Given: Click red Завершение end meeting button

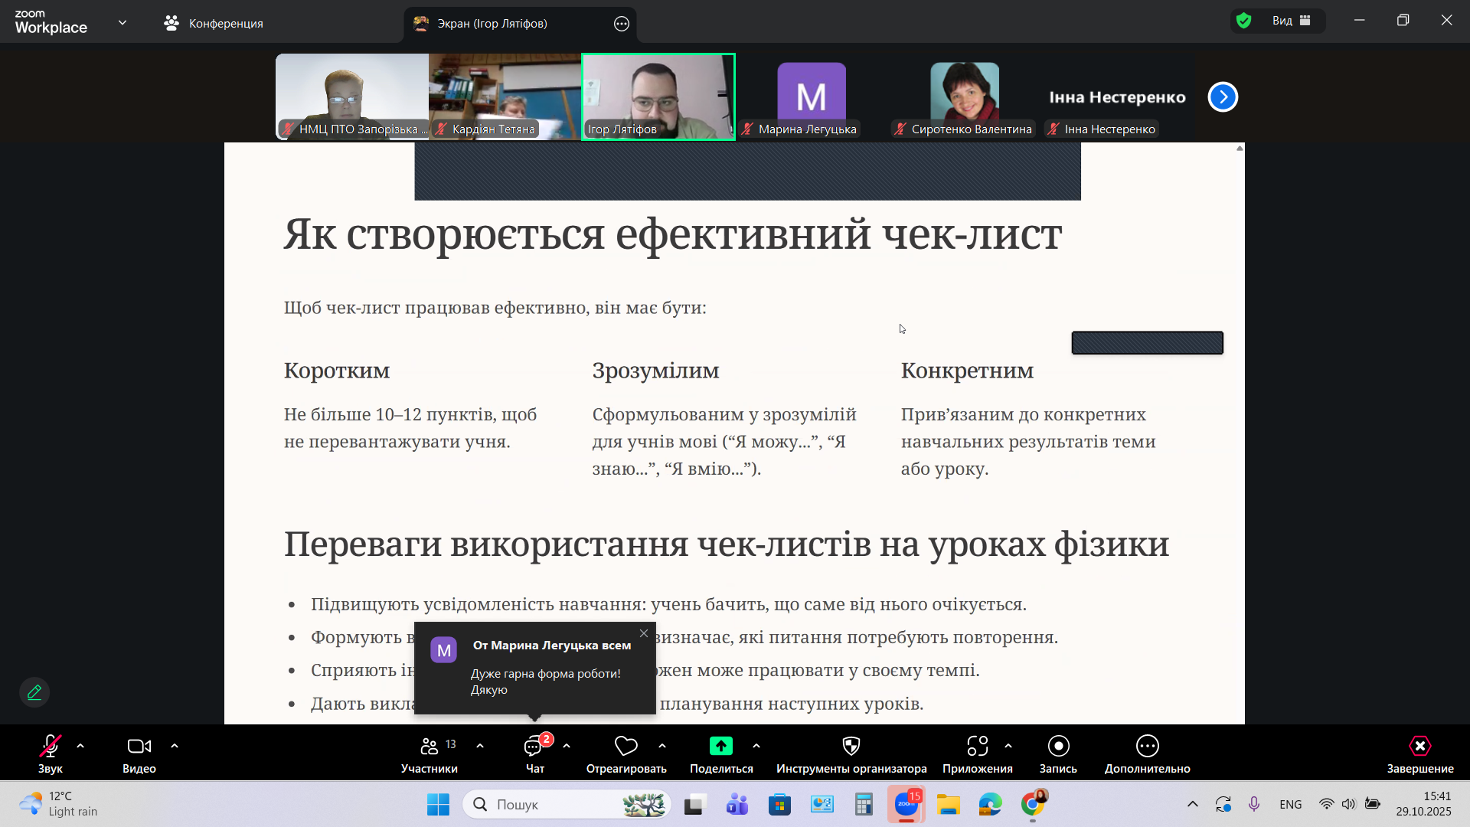Looking at the screenshot, I should [x=1419, y=747].
